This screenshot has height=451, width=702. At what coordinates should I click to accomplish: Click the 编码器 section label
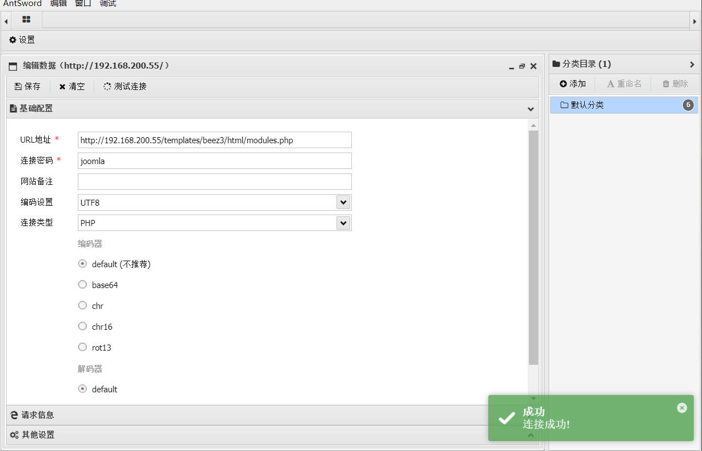(x=90, y=244)
